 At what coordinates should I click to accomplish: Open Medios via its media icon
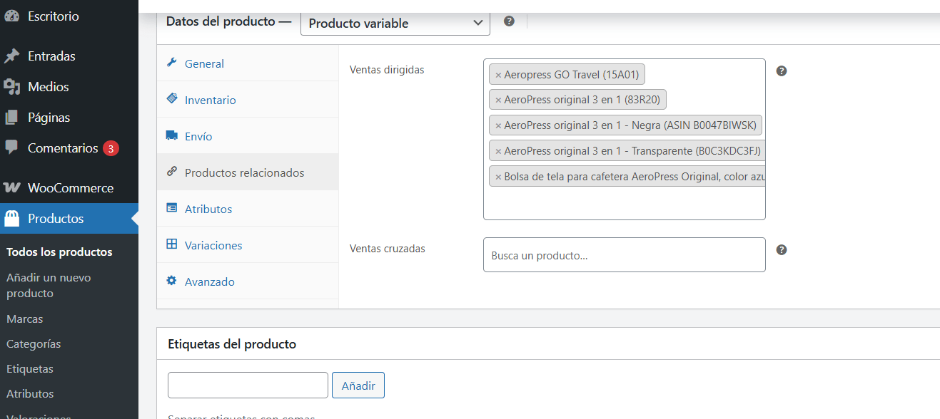11,87
